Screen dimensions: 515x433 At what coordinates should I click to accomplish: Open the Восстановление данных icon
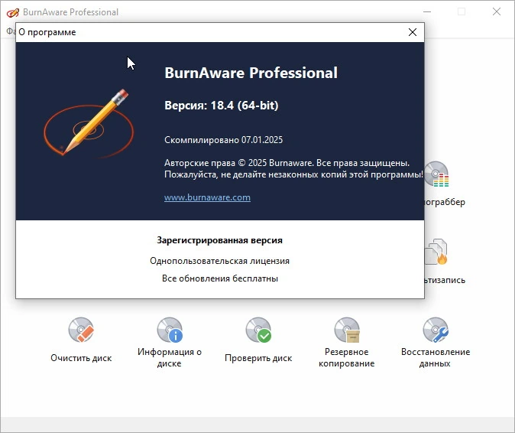click(x=436, y=330)
